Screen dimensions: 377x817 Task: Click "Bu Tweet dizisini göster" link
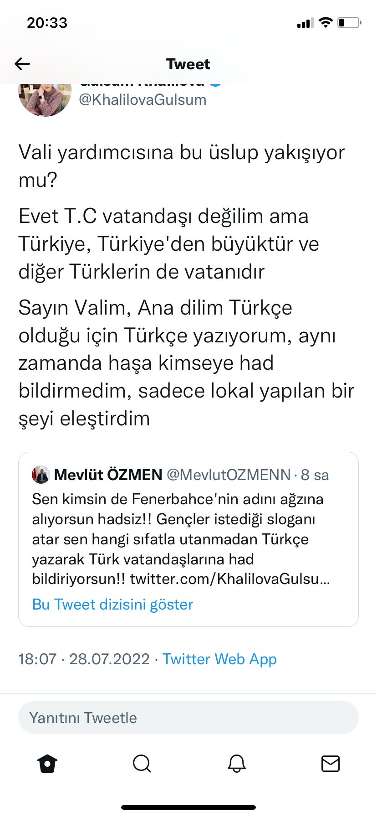click(x=112, y=604)
